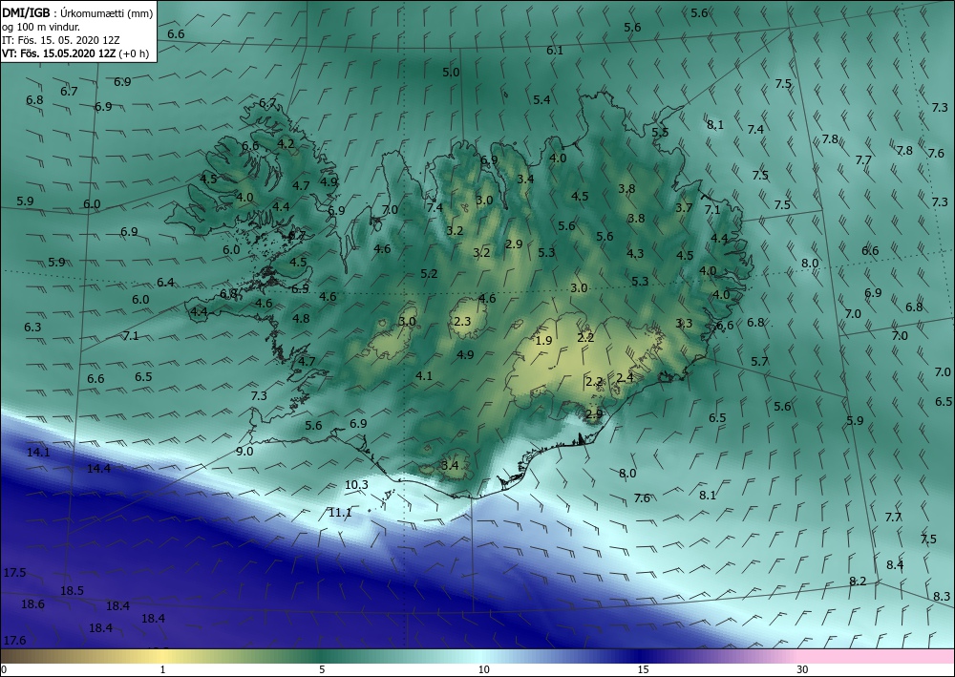Click the color scale tick label '15'

643,669
